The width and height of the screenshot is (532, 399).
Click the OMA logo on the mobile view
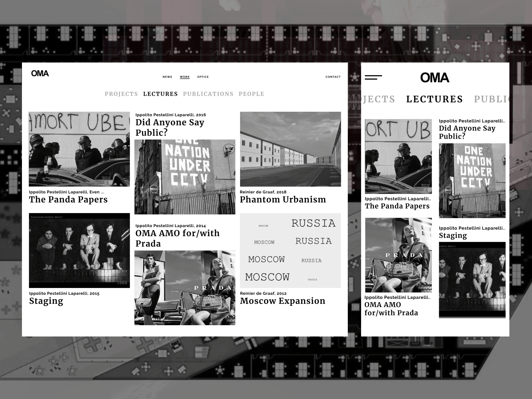434,78
